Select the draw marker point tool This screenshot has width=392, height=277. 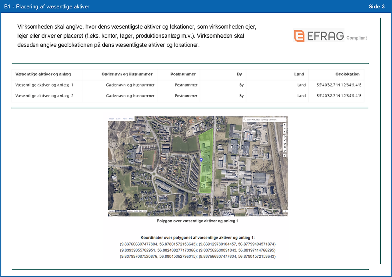(284, 136)
